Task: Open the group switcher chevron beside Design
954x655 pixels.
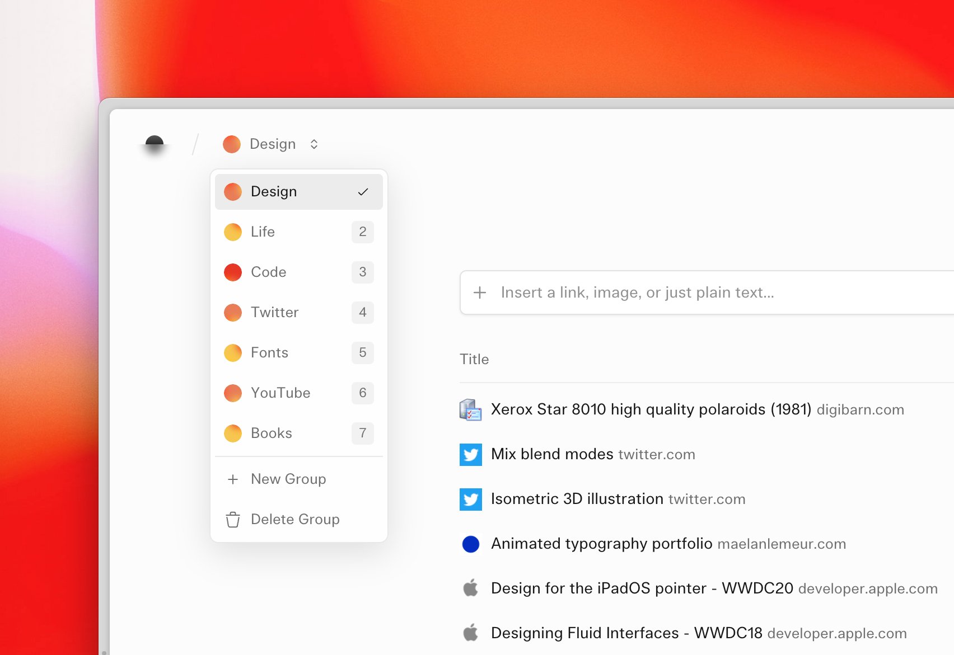Action: (314, 144)
